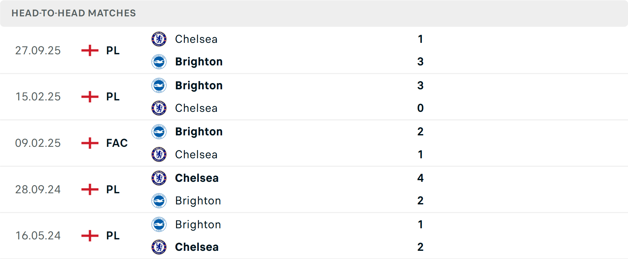Click the Brighton logo in the FA Cup row
628x259 pixels.
tap(159, 132)
